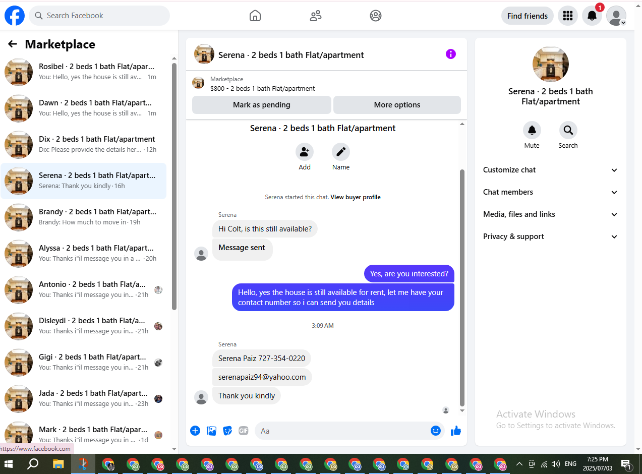Open conversation info purple icon
Screen dimensions: 642x474
tap(451, 54)
